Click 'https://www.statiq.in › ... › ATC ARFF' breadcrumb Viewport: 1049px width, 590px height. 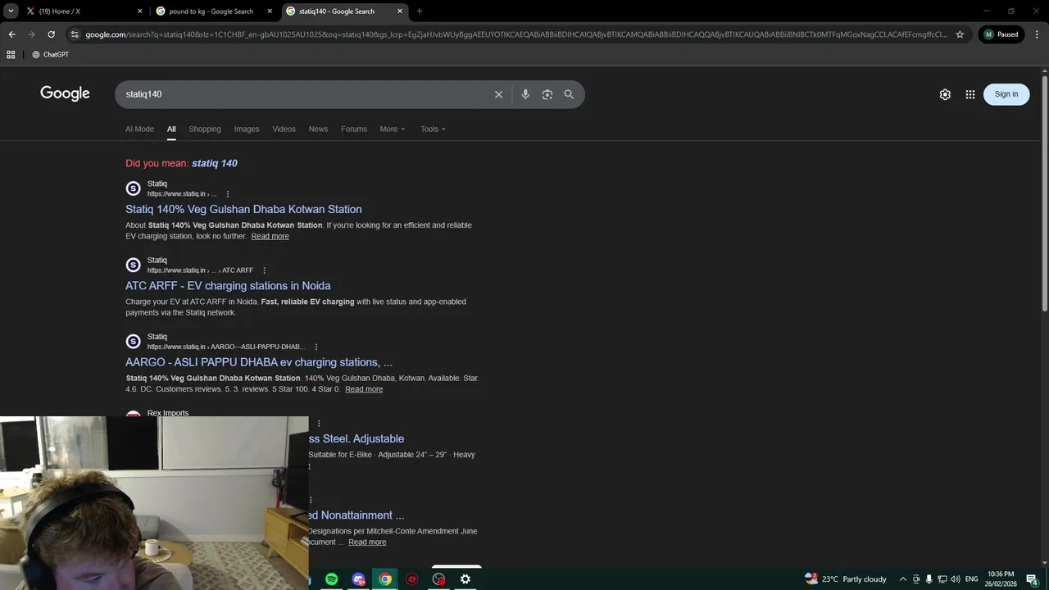pyautogui.click(x=200, y=270)
